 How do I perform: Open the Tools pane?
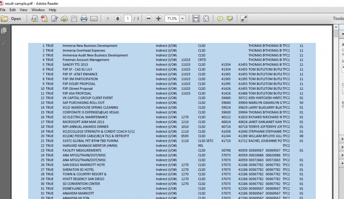coord(338,19)
